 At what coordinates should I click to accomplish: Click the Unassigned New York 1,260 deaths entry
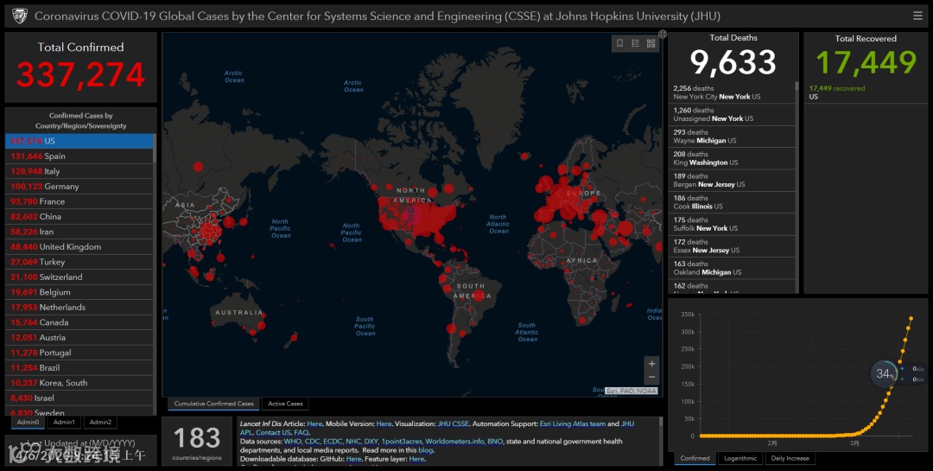click(x=732, y=114)
